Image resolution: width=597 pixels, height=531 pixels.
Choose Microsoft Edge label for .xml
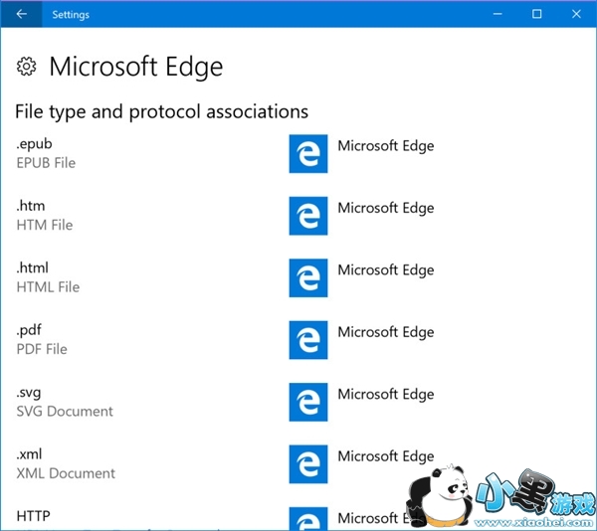tap(385, 456)
